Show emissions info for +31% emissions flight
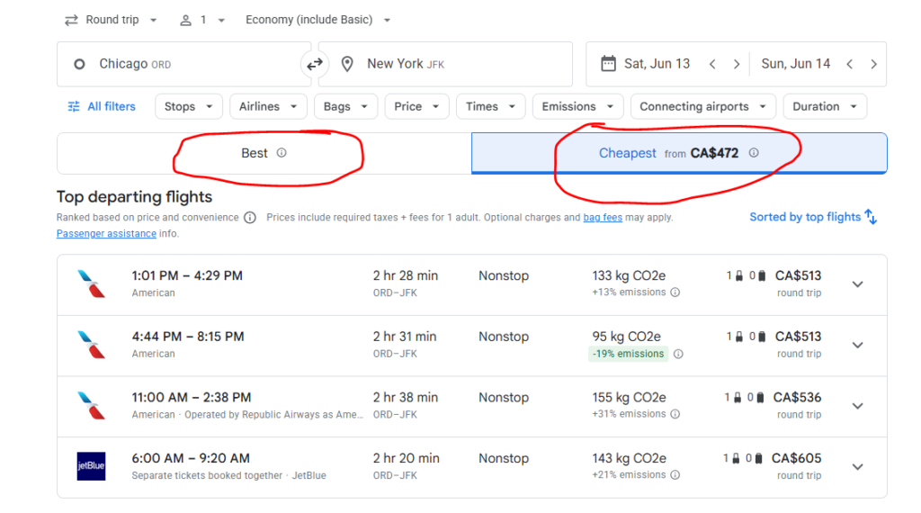The image size is (921, 513). (x=675, y=414)
